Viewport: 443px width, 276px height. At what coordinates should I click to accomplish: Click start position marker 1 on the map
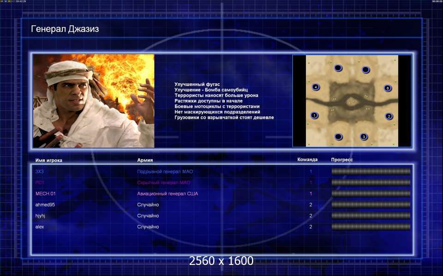pos(315,115)
